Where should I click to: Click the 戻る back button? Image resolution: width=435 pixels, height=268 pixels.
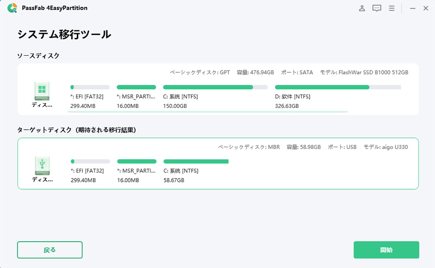(50, 250)
